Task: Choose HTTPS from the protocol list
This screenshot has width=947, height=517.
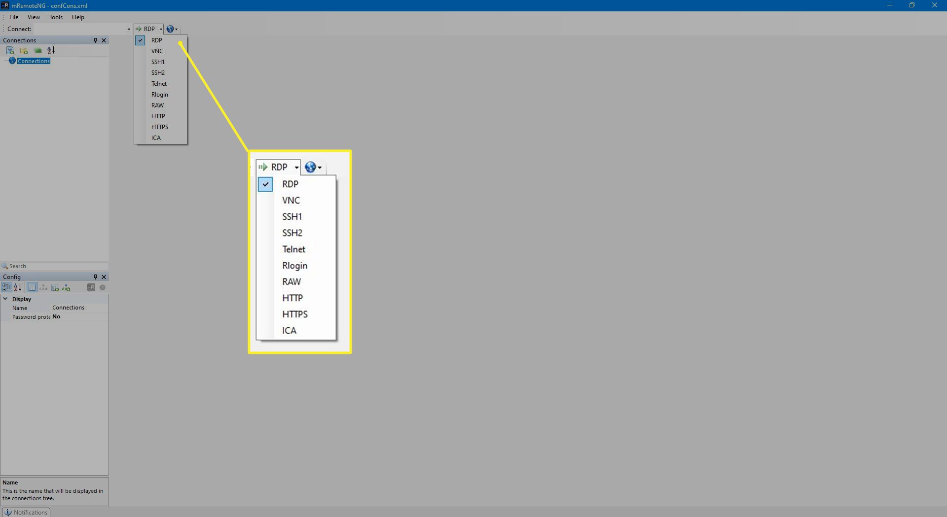Action: tap(161, 127)
